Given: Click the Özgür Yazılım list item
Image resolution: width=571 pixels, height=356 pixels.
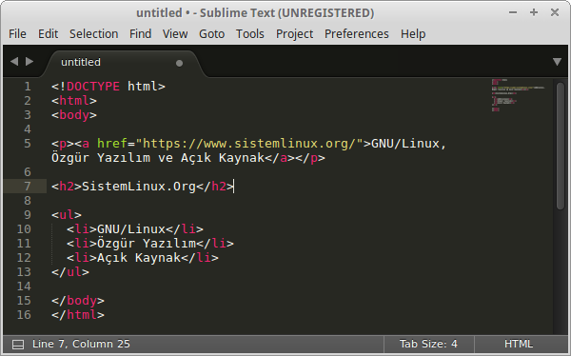Looking at the screenshot, I should pyautogui.click(x=147, y=244).
